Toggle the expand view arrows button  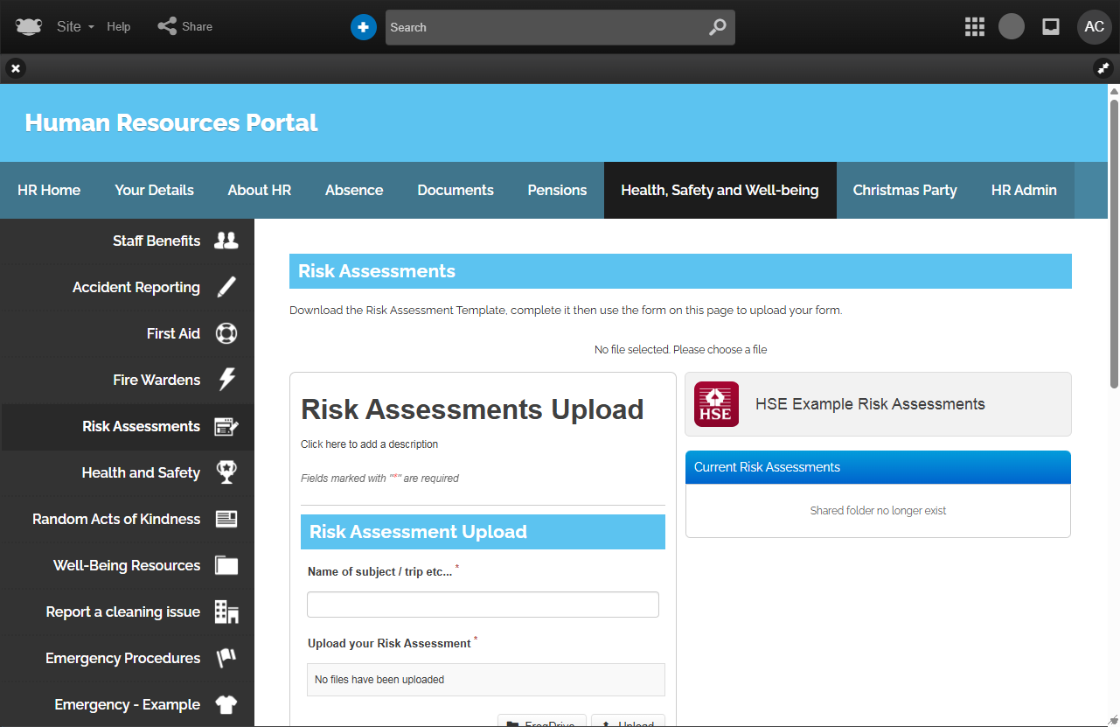click(x=1103, y=68)
